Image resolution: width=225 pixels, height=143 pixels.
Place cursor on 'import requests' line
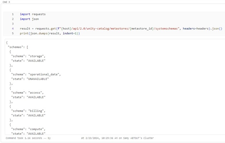[33, 14]
